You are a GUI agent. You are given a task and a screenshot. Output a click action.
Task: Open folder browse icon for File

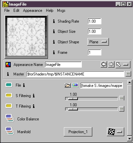67,85
